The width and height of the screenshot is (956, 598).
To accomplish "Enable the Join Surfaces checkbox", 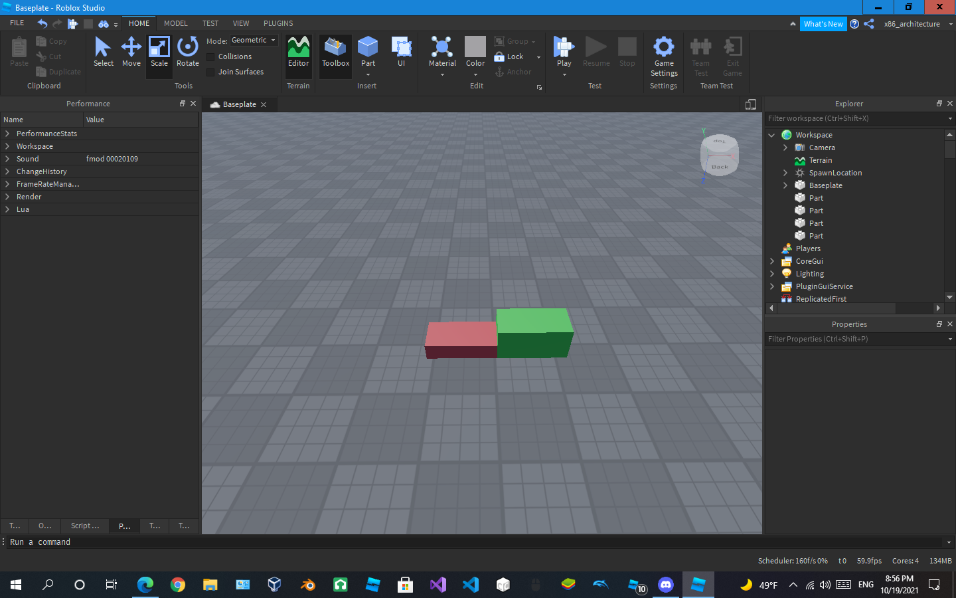I will [210, 72].
